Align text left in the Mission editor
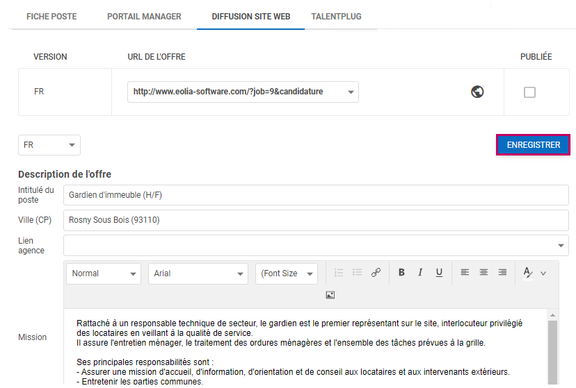Image resolution: width=576 pixels, height=388 pixels. (465, 273)
